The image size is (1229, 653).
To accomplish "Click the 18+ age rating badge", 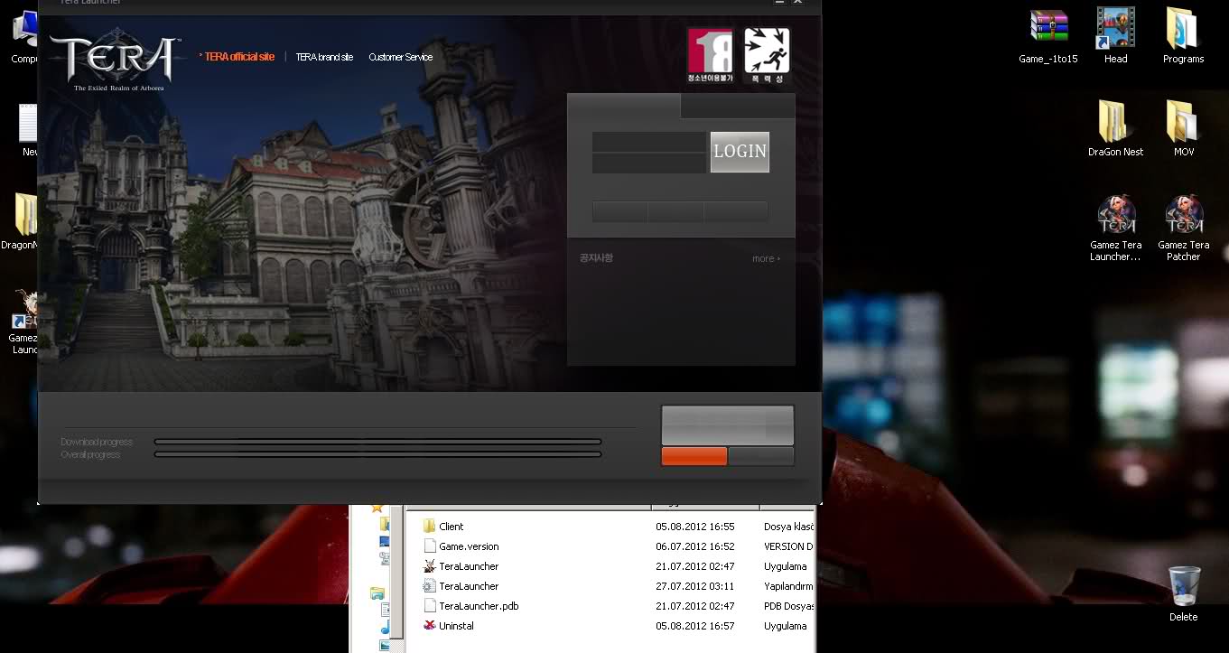I will tap(710, 55).
